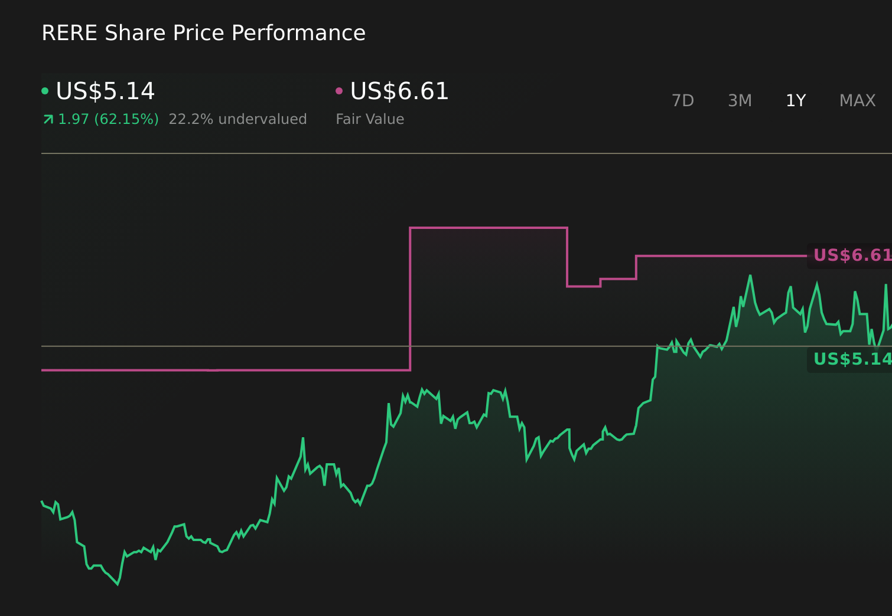Click the pink Fair Value legend dot
Screen dimensions: 892x616
(x=338, y=90)
